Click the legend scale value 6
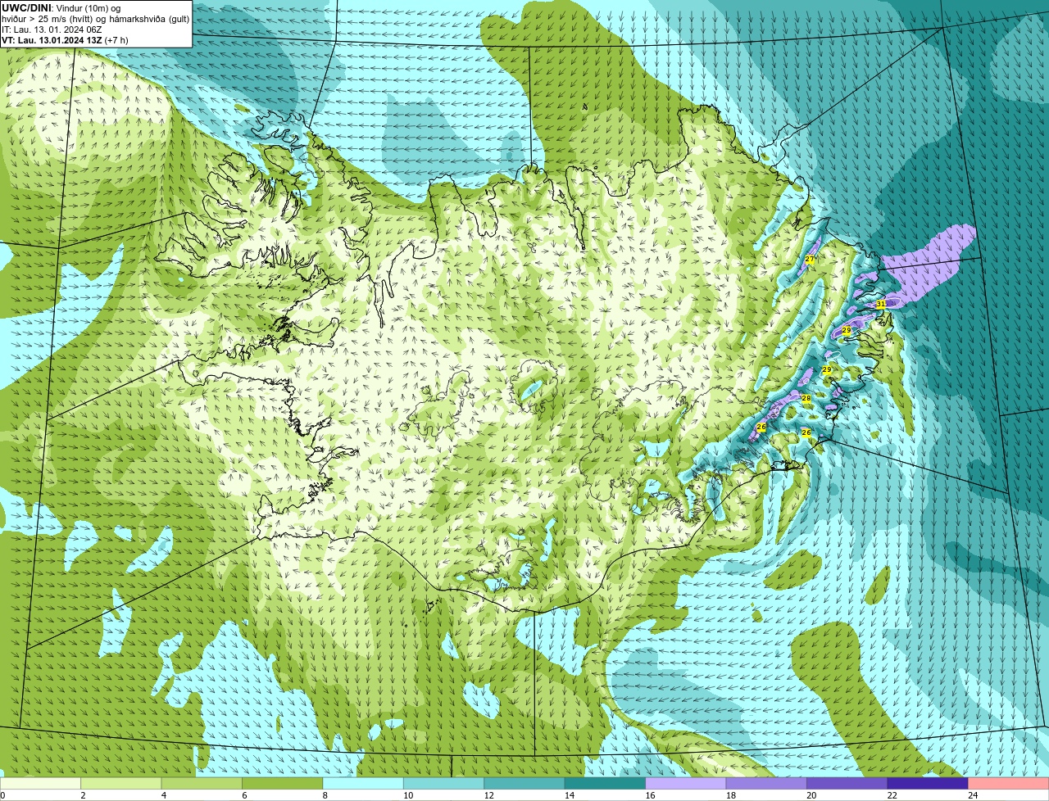The width and height of the screenshot is (1049, 801). click(243, 795)
